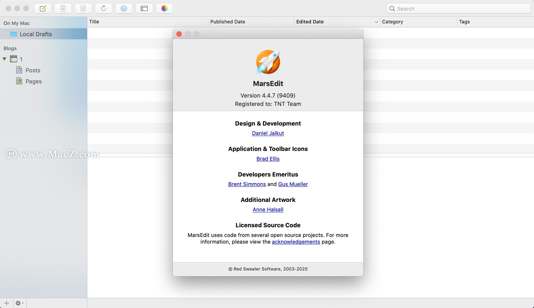Click the Refresh circular arrow icon
The height and width of the screenshot is (308, 534).
103,8
